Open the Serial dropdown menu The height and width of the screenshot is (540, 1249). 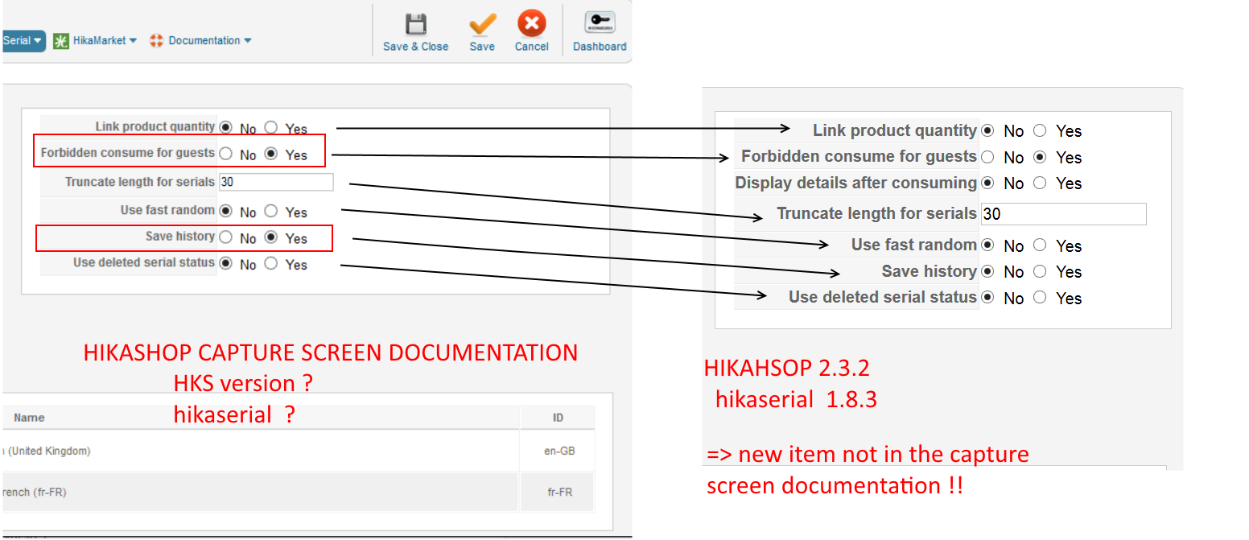click(x=23, y=41)
